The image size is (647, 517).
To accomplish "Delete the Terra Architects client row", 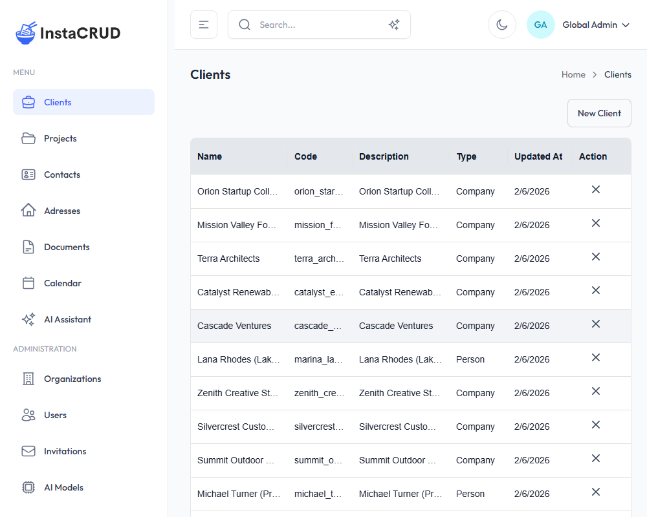I will click(x=596, y=257).
